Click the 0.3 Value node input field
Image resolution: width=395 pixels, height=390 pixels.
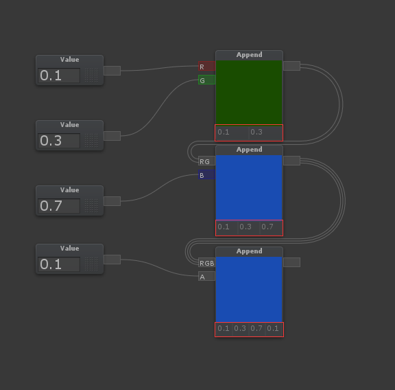click(x=59, y=141)
